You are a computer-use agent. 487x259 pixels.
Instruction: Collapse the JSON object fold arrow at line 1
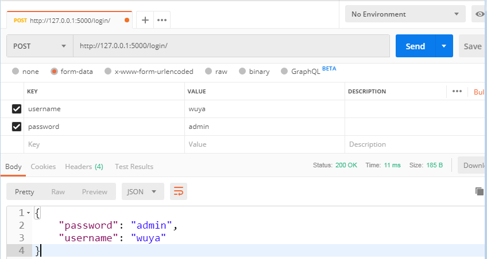pyautogui.click(x=29, y=213)
